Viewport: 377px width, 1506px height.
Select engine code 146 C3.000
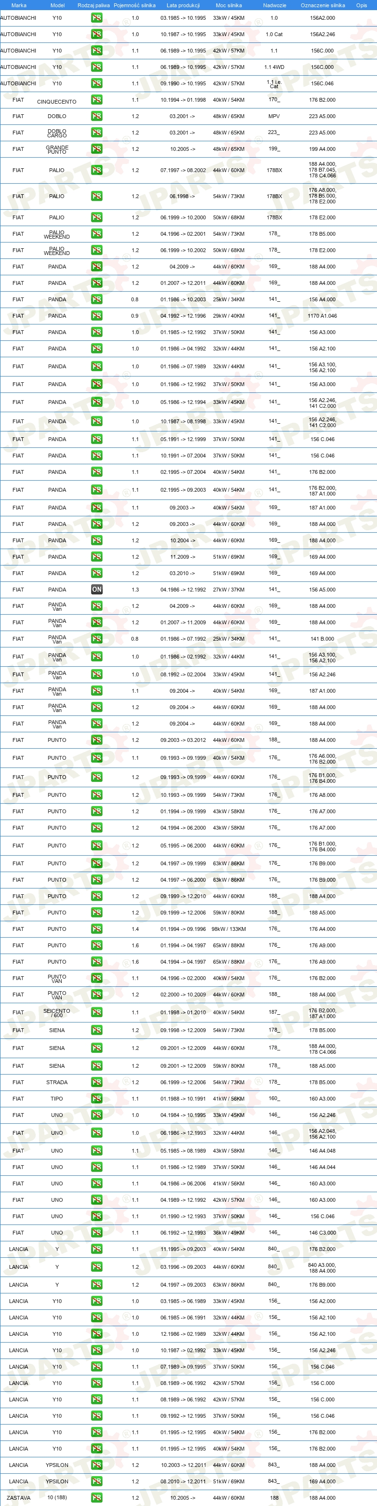322,1232
